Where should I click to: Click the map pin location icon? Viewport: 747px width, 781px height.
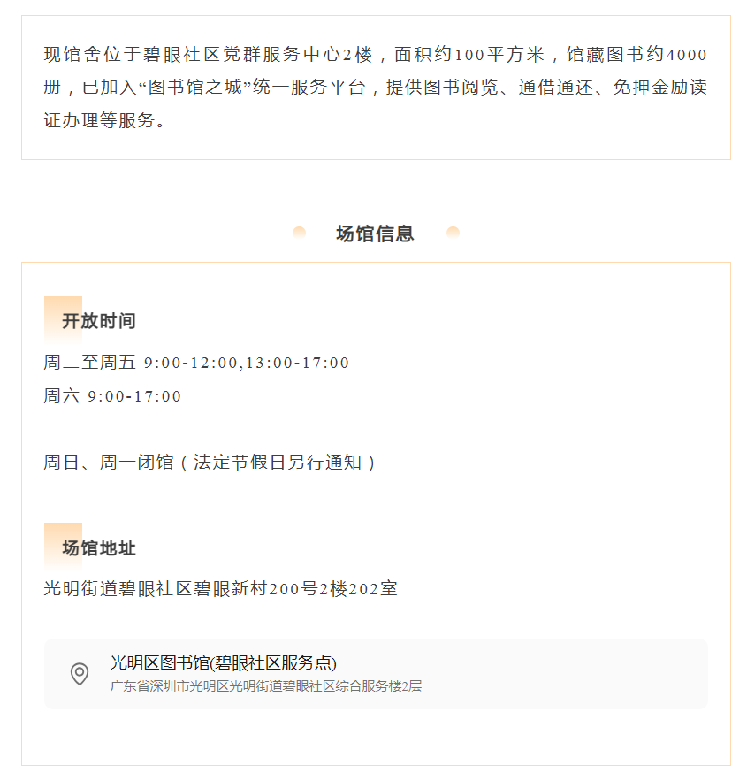(x=80, y=674)
